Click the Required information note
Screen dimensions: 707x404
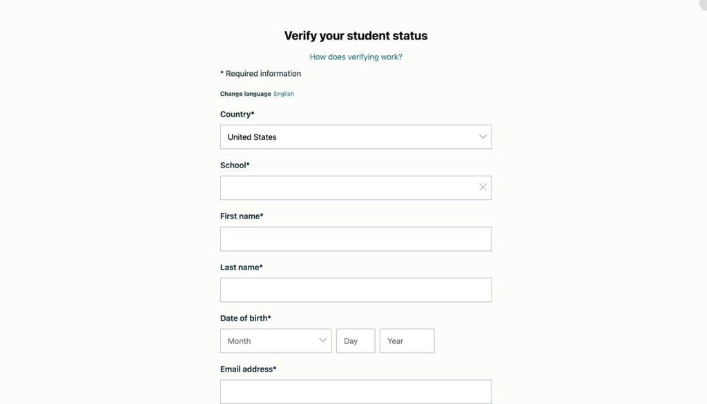coord(260,73)
